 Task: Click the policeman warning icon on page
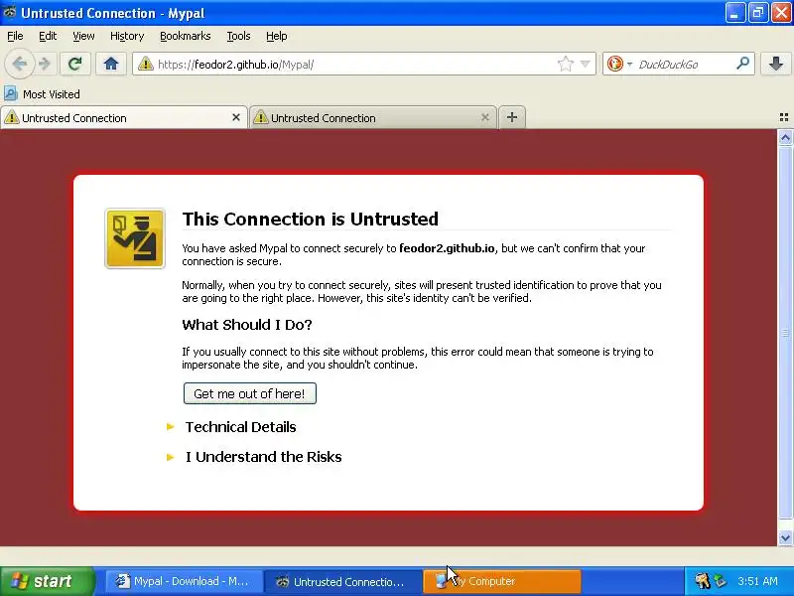point(135,238)
